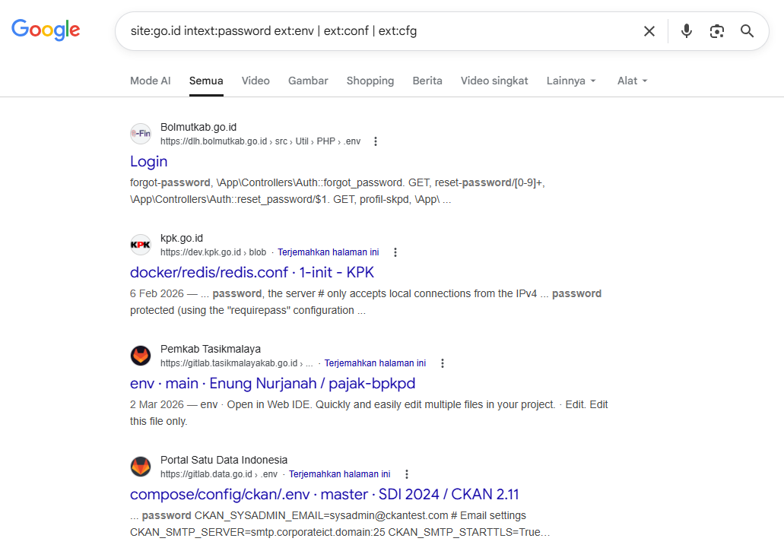Click inside the search query field
Viewport: 784px width, 551px height.
[x=380, y=31]
